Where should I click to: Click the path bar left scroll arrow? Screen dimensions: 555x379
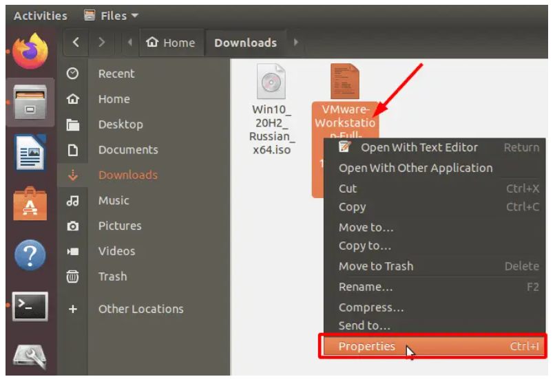coord(130,43)
